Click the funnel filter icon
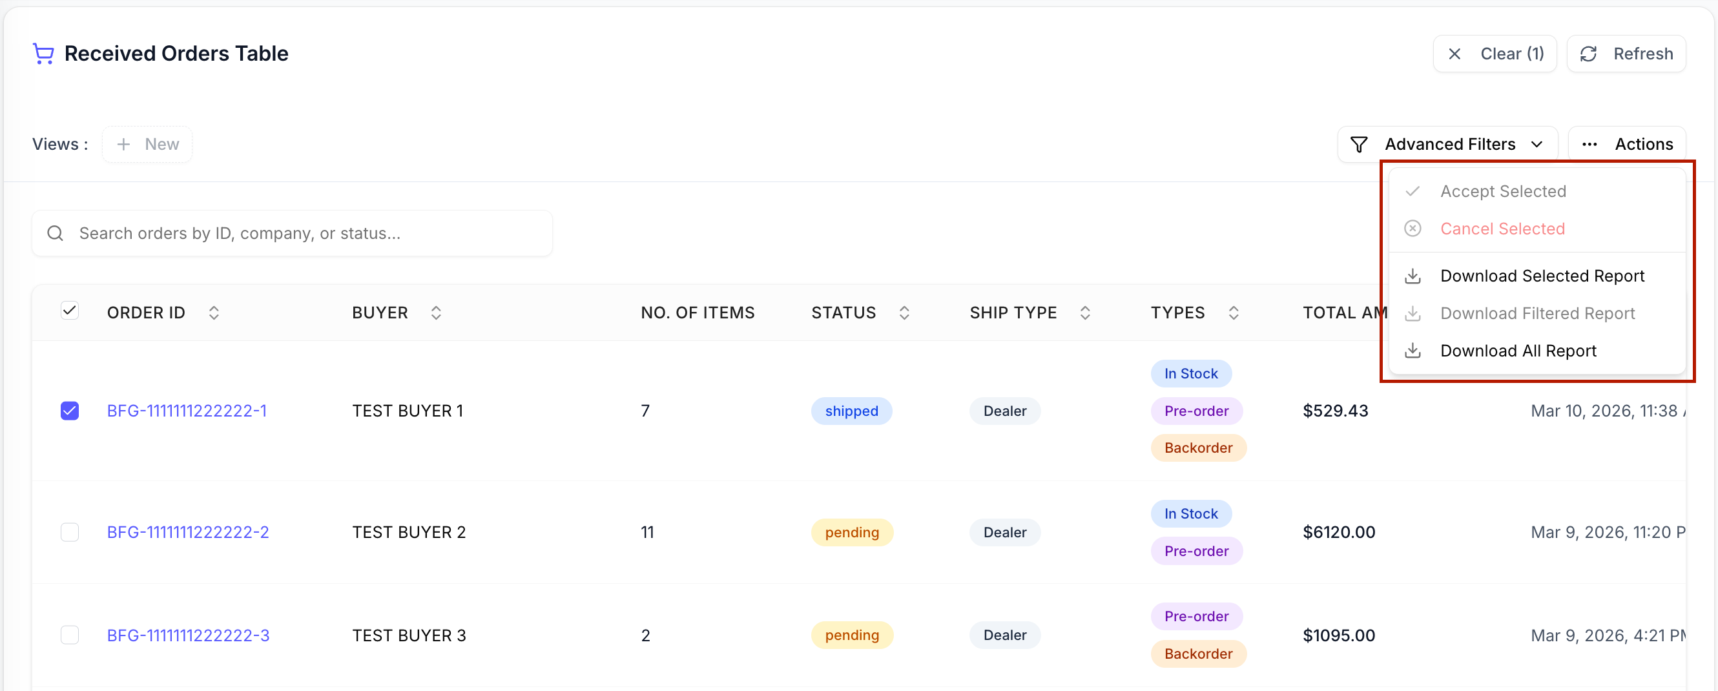This screenshot has width=1718, height=691. coord(1358,144)
